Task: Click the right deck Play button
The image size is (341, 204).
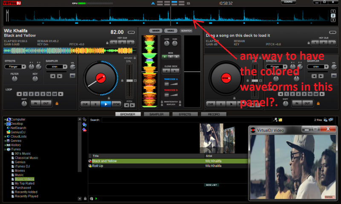Action: [231, 104]
